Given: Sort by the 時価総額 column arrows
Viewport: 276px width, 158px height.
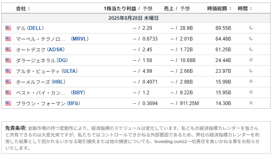Looking at the screenshot, I should 230,8.
